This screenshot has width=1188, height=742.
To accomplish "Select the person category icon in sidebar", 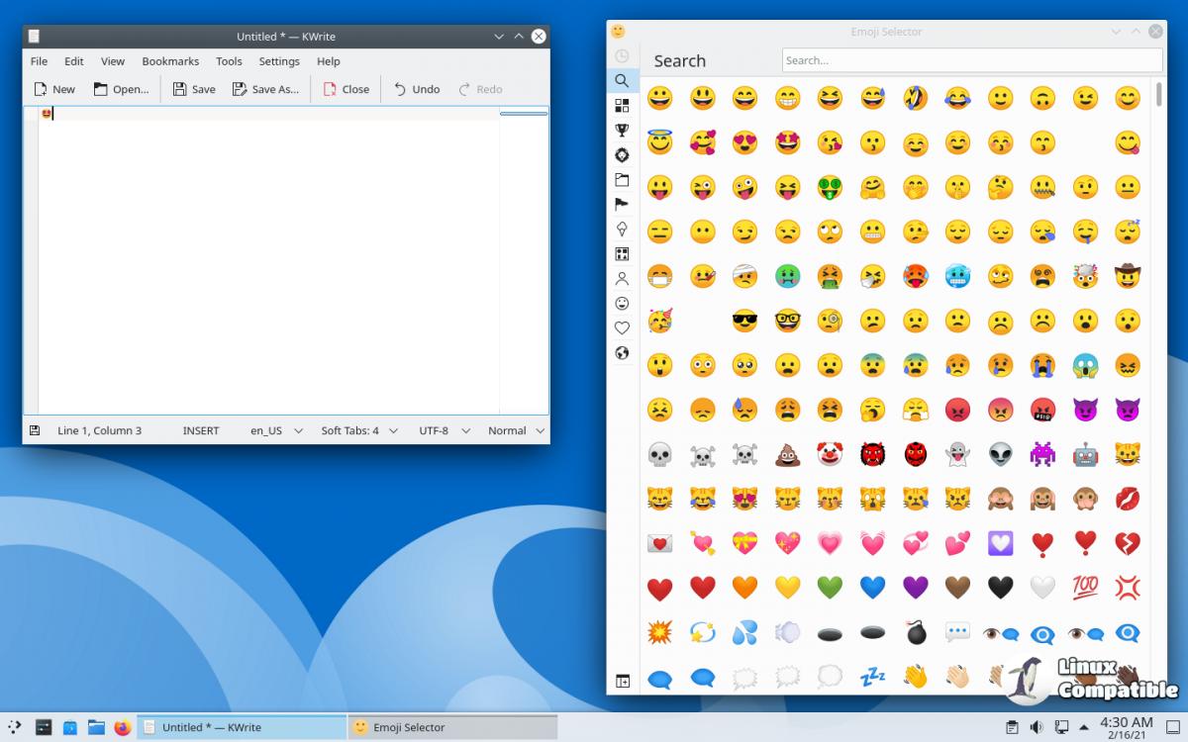I will coord(622,278).
